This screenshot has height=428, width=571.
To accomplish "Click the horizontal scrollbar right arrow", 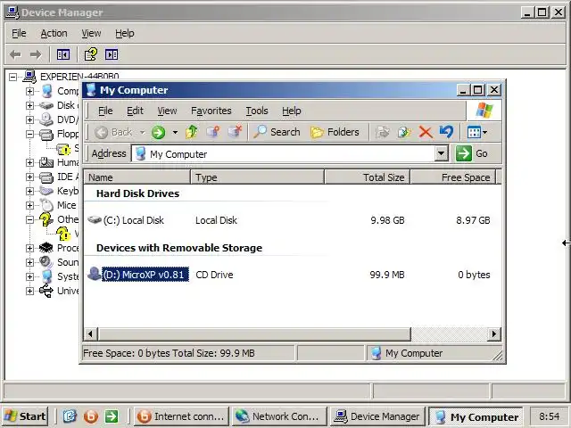I will [493, 333].
